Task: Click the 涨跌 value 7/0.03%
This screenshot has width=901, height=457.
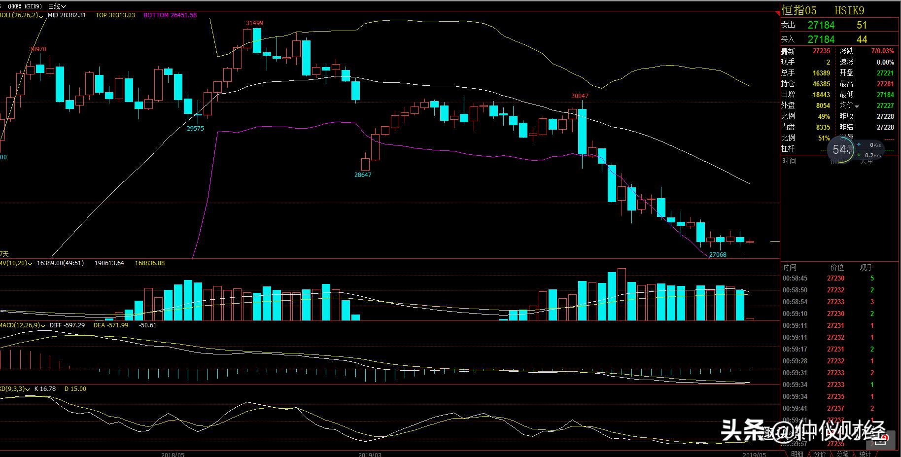Action: tap(882, 51)
